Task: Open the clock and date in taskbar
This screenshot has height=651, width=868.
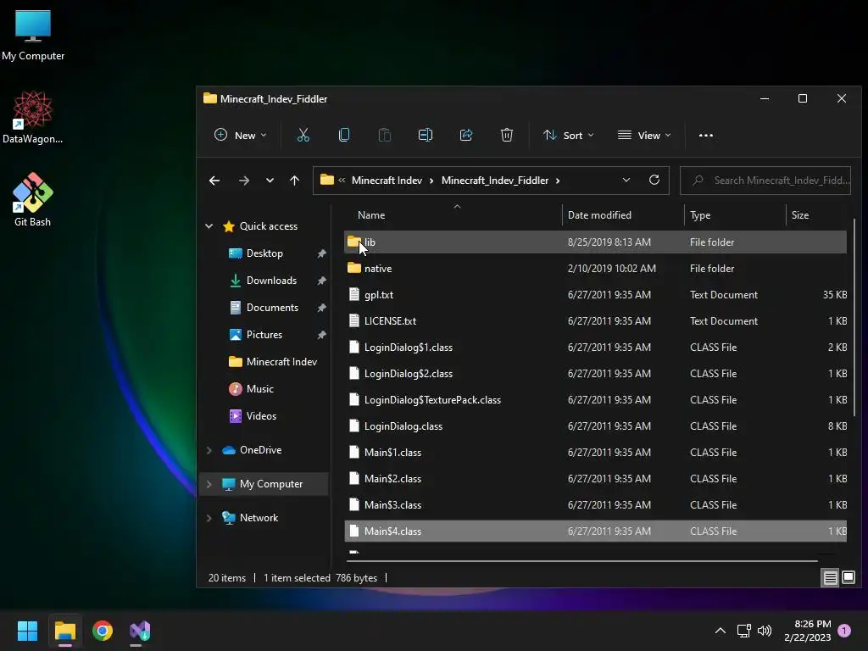Action: 807,631
